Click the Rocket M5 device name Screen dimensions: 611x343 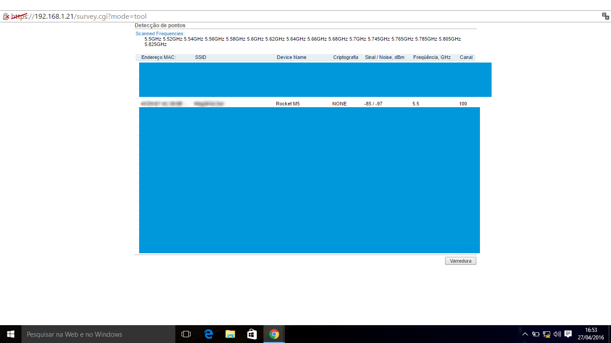point(288,104)
